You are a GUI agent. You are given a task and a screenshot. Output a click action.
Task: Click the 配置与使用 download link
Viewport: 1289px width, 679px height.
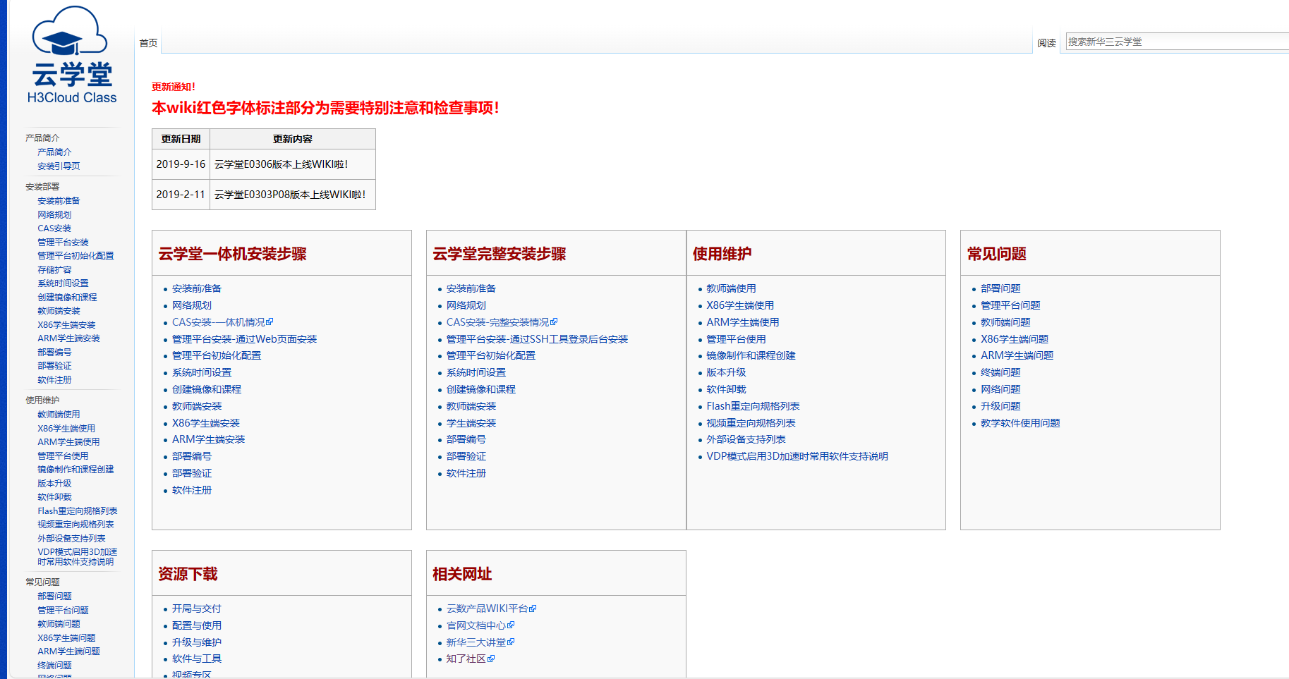197,625
